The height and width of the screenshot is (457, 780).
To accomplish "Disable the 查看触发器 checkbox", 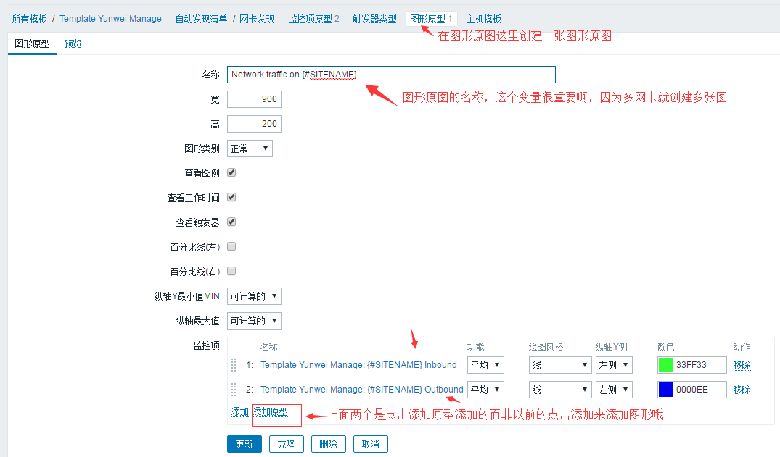I will click(x=231, y=222).
